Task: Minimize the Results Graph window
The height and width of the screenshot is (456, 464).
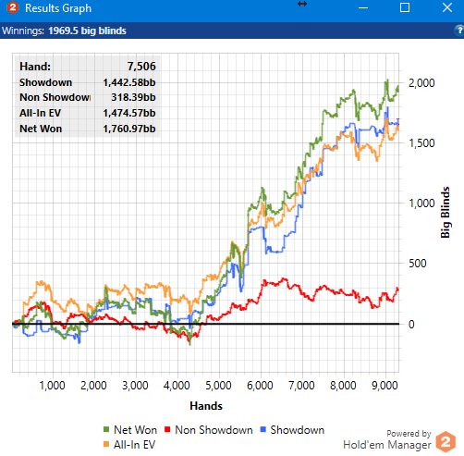Action: (363, 7)
